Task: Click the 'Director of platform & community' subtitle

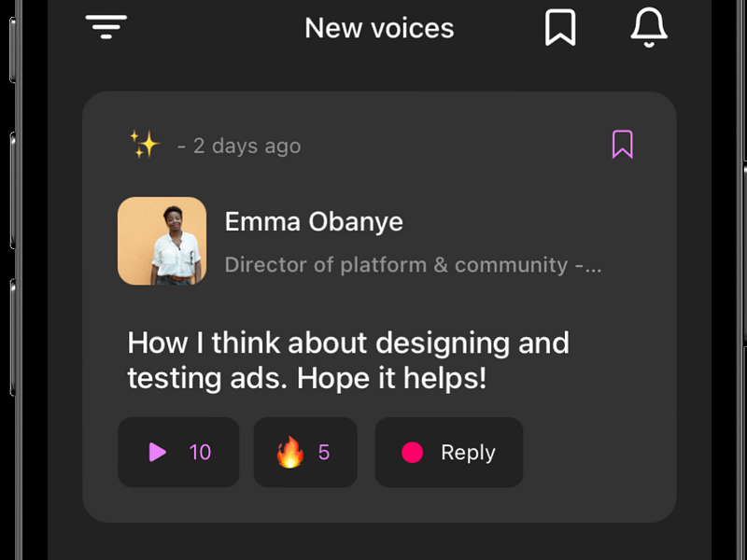Action: (413, 265)
